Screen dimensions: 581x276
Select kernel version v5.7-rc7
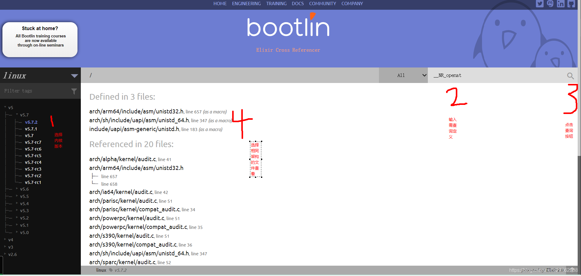point(33,142)
